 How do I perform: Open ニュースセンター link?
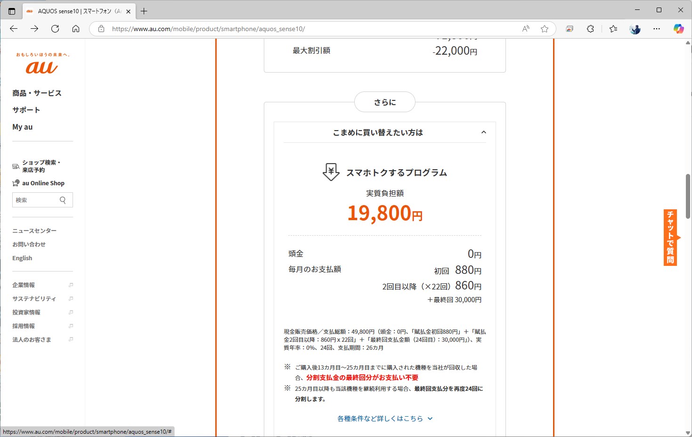[34, 231]
